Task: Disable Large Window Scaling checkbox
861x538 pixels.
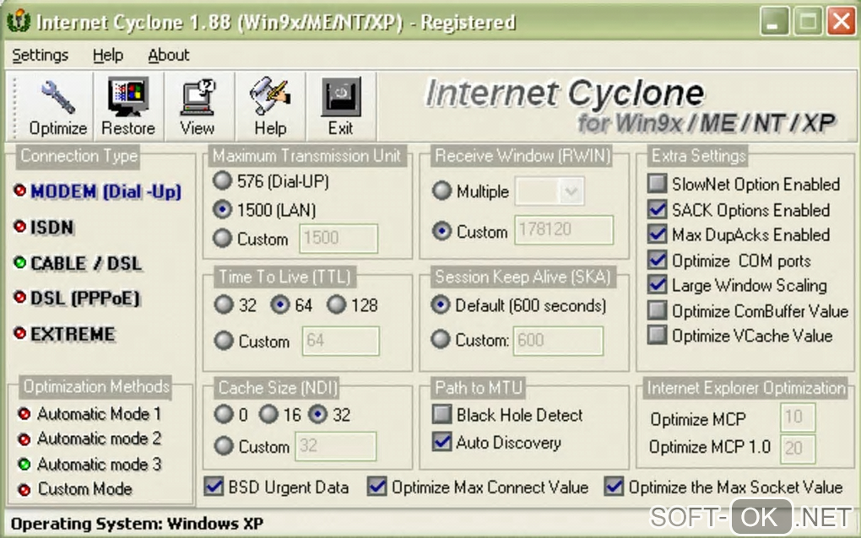Action: pos(658,285)
